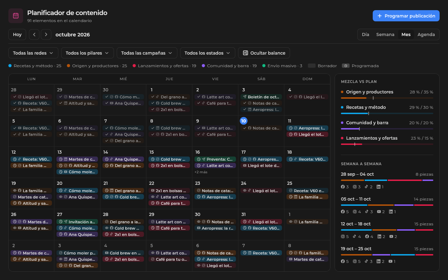The height and width of the screenshot is (280, 448).
Task: Click eye review icon on Oct 19 La familia post
Action: [14, 191]
